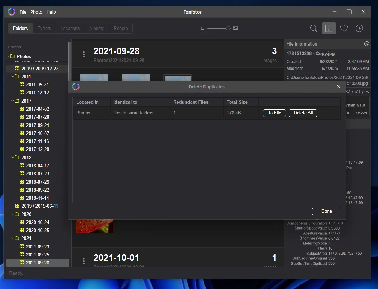Click the Redundant Files column header

click(x=196, y=102)
